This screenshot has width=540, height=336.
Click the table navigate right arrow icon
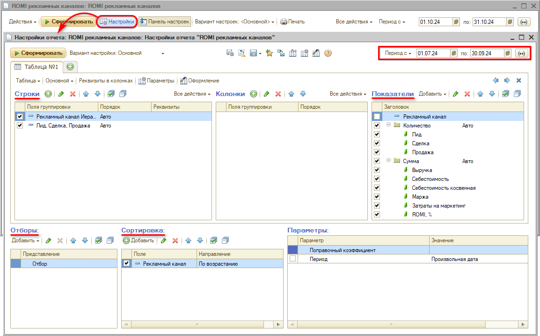[507, 81]
